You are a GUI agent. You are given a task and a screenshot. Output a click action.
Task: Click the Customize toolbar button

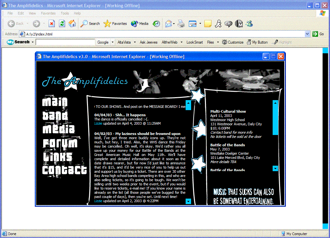pyautogui.click(x=233, y=42)
